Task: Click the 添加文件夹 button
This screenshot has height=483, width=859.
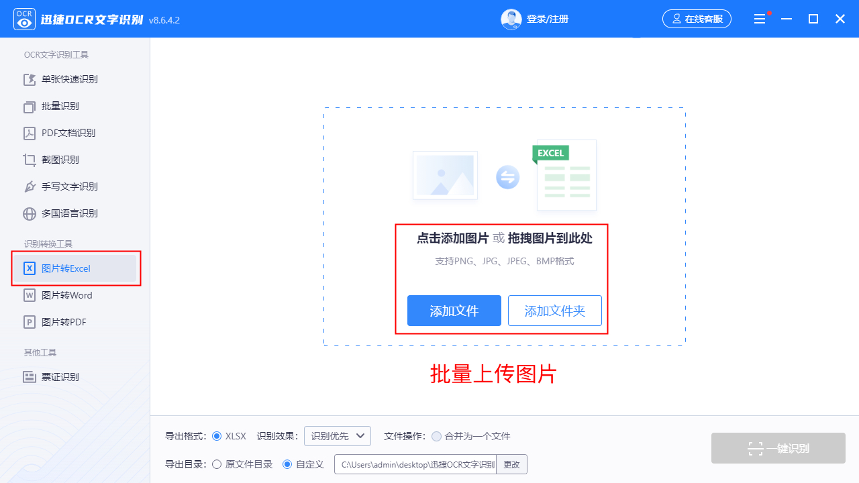Action: [x=555, y=311]
